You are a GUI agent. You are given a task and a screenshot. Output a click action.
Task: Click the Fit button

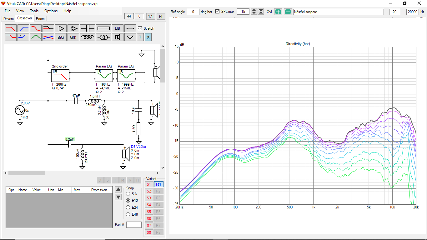click(x=161, y=16)
